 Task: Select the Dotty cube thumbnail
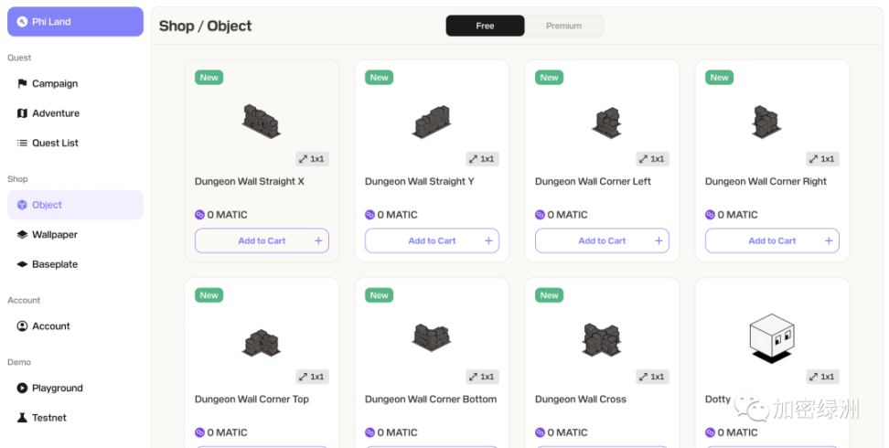click(x=772, y=338)
